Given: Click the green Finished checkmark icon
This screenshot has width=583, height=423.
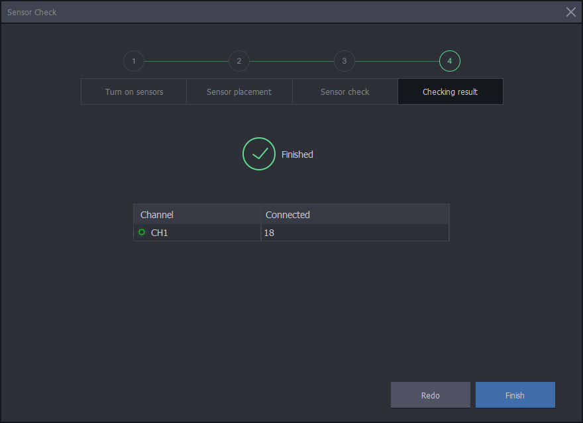Looking at the screenshot, I should [259, 154].
